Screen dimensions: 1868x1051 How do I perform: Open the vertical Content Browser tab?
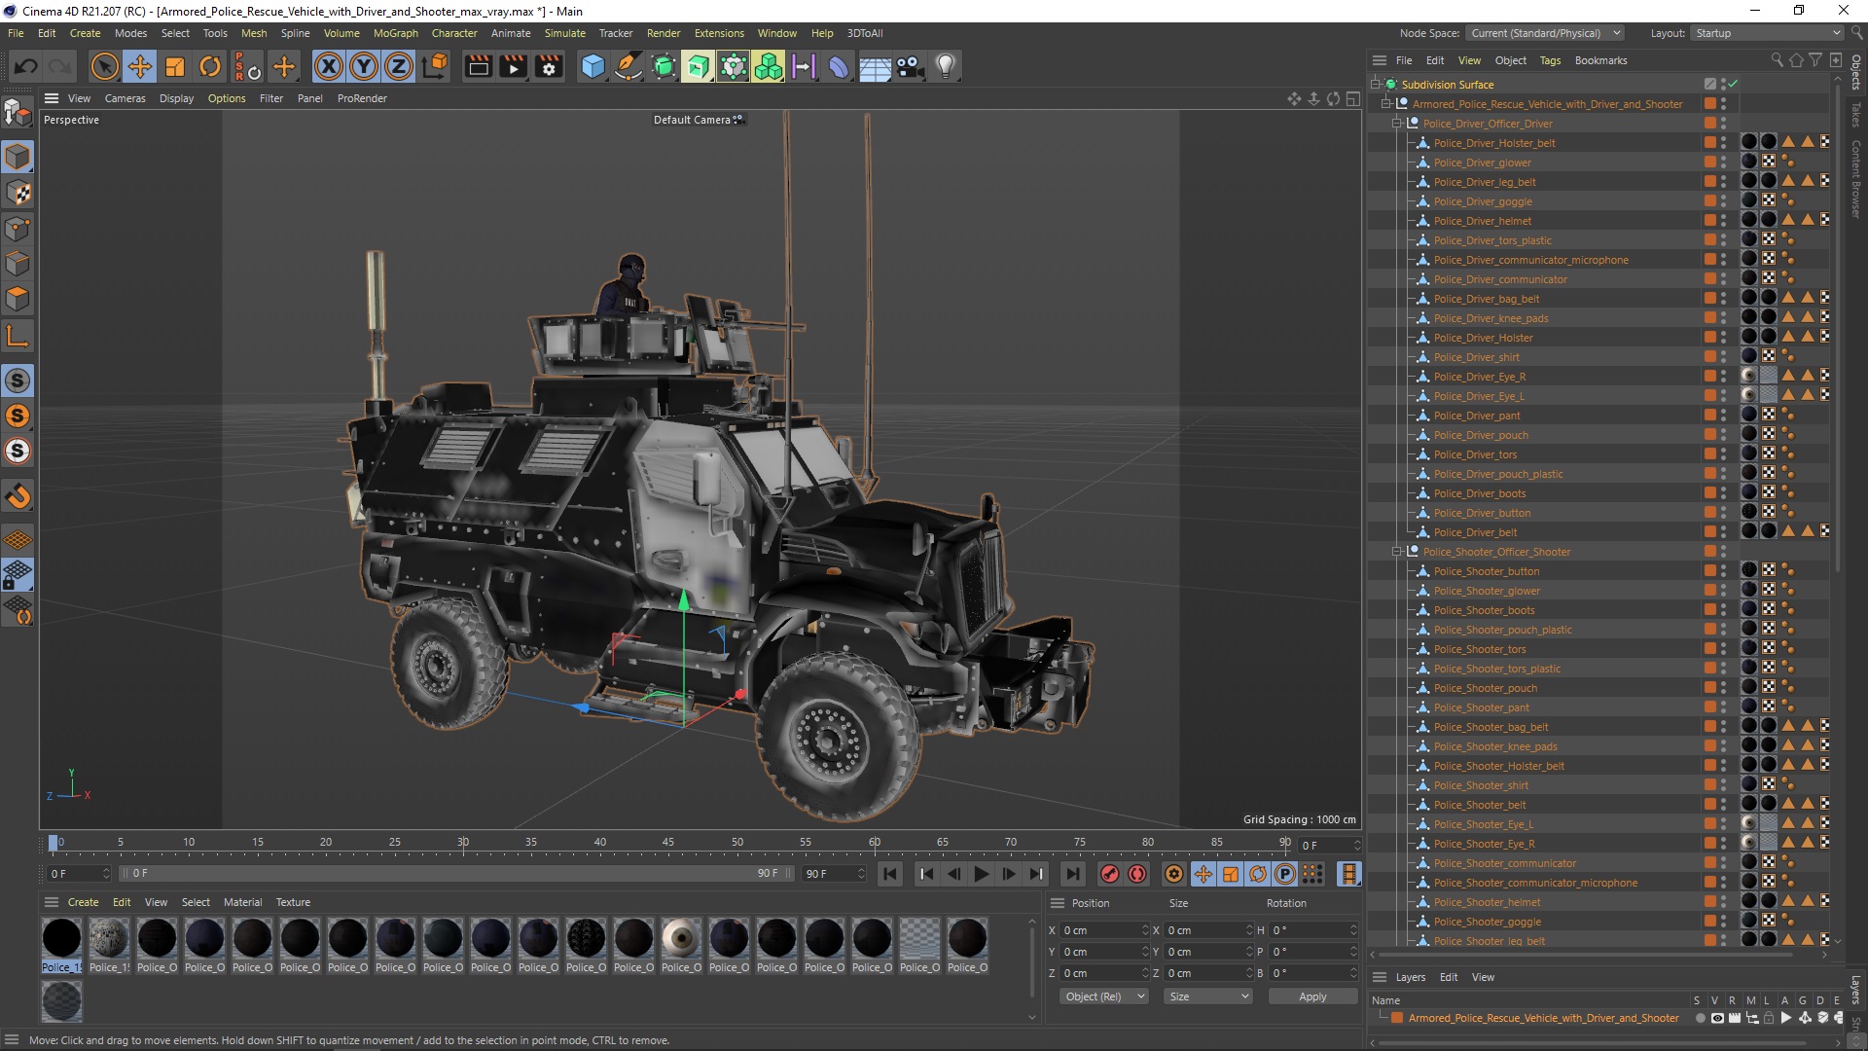(x=1856, y=178)
